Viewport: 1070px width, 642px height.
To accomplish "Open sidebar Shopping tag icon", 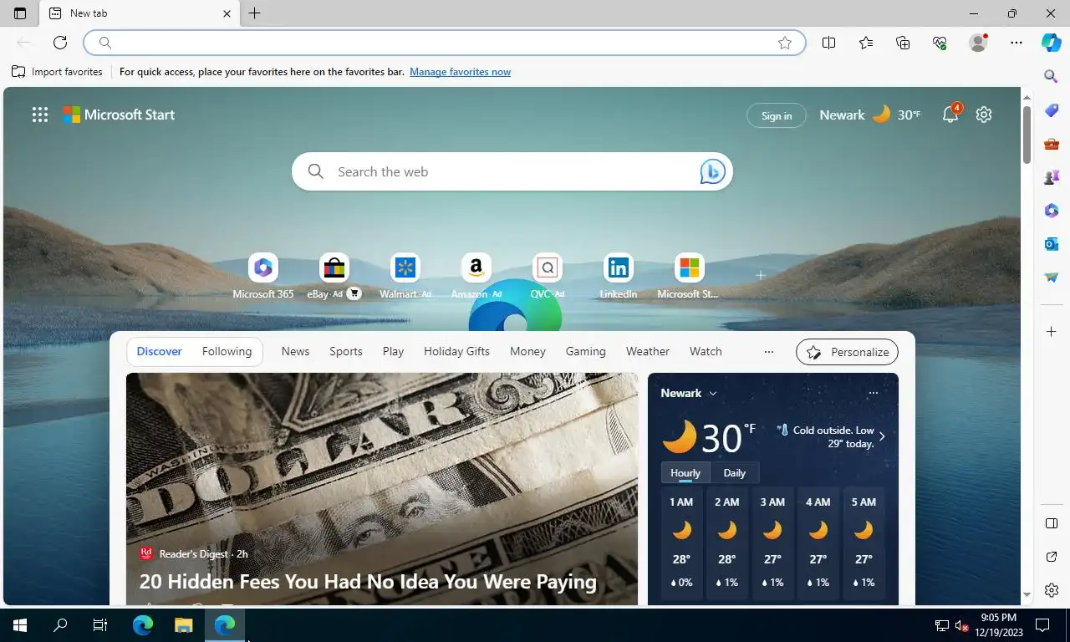I will pyautogui.click(x=1052, y=110).
